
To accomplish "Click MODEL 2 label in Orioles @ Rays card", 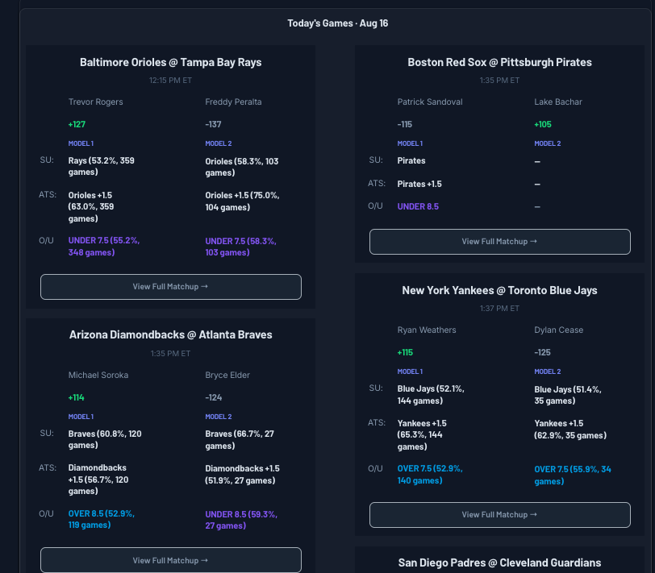I will coord(219,143).
